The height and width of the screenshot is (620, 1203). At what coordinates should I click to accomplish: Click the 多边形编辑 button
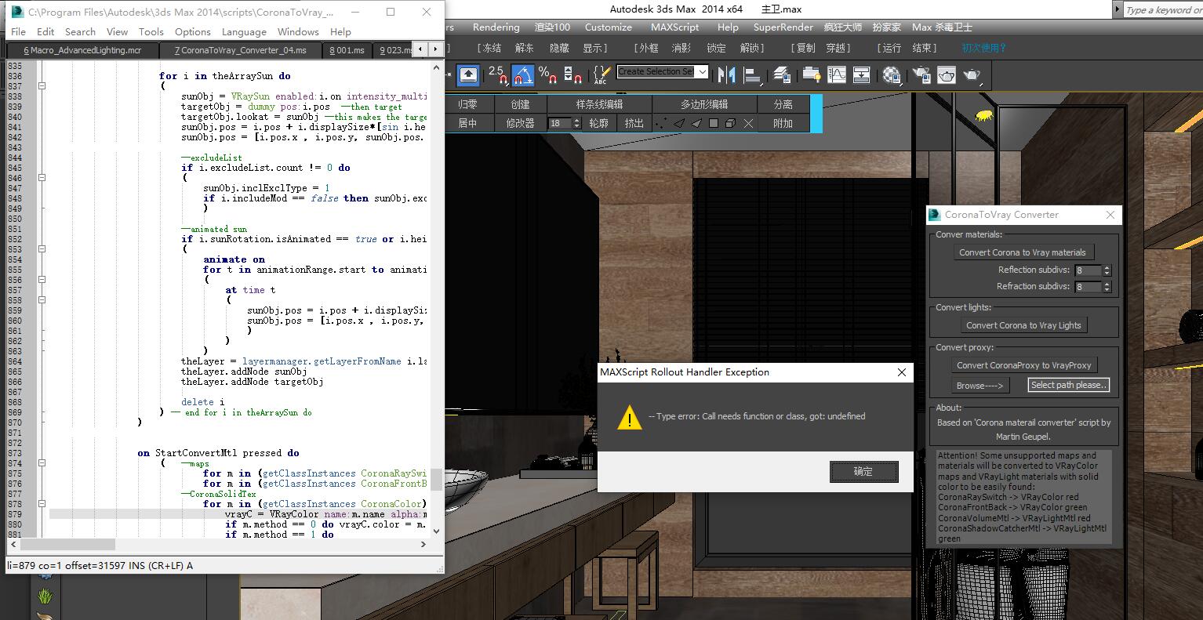704,104
